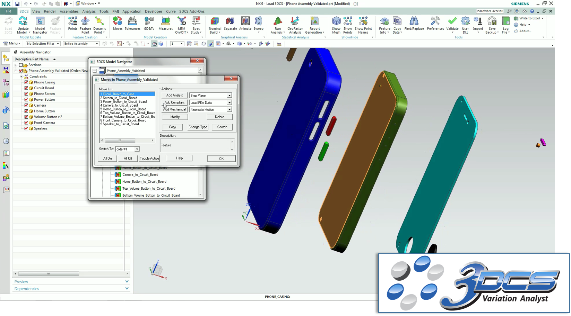The height and width of the screenshot is (316, 571).
Task: Switch to the PMI tab
Action: pyautogui.click(x=115, y=11)
